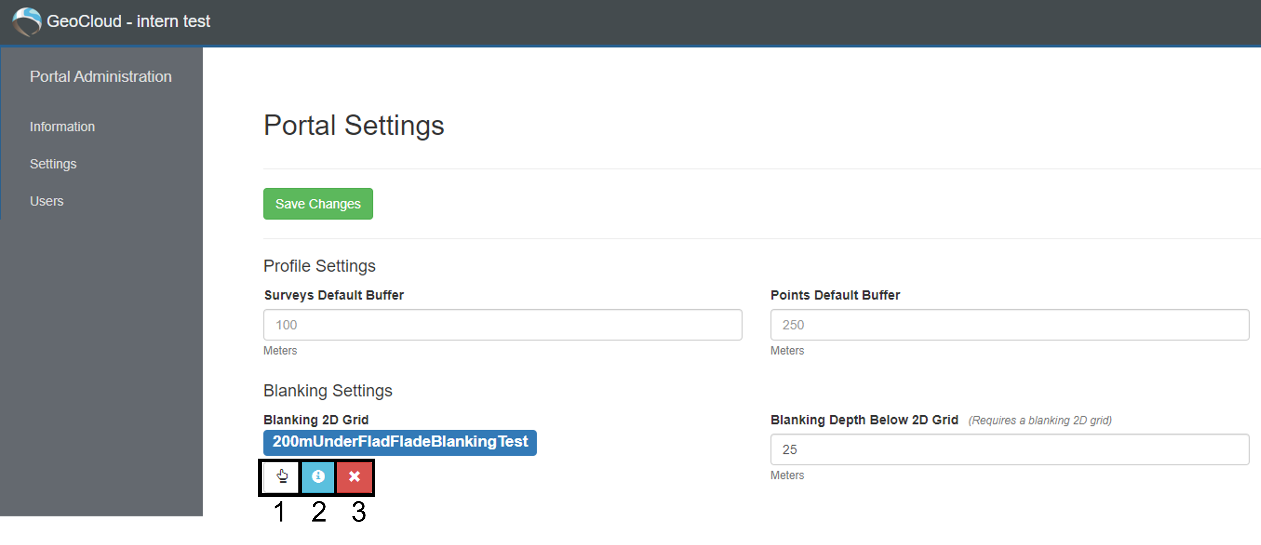The height and width of the screenshot is (545, 1261).
Task: Click the Points Default Buffer label
Action: [x=835, y=295]
